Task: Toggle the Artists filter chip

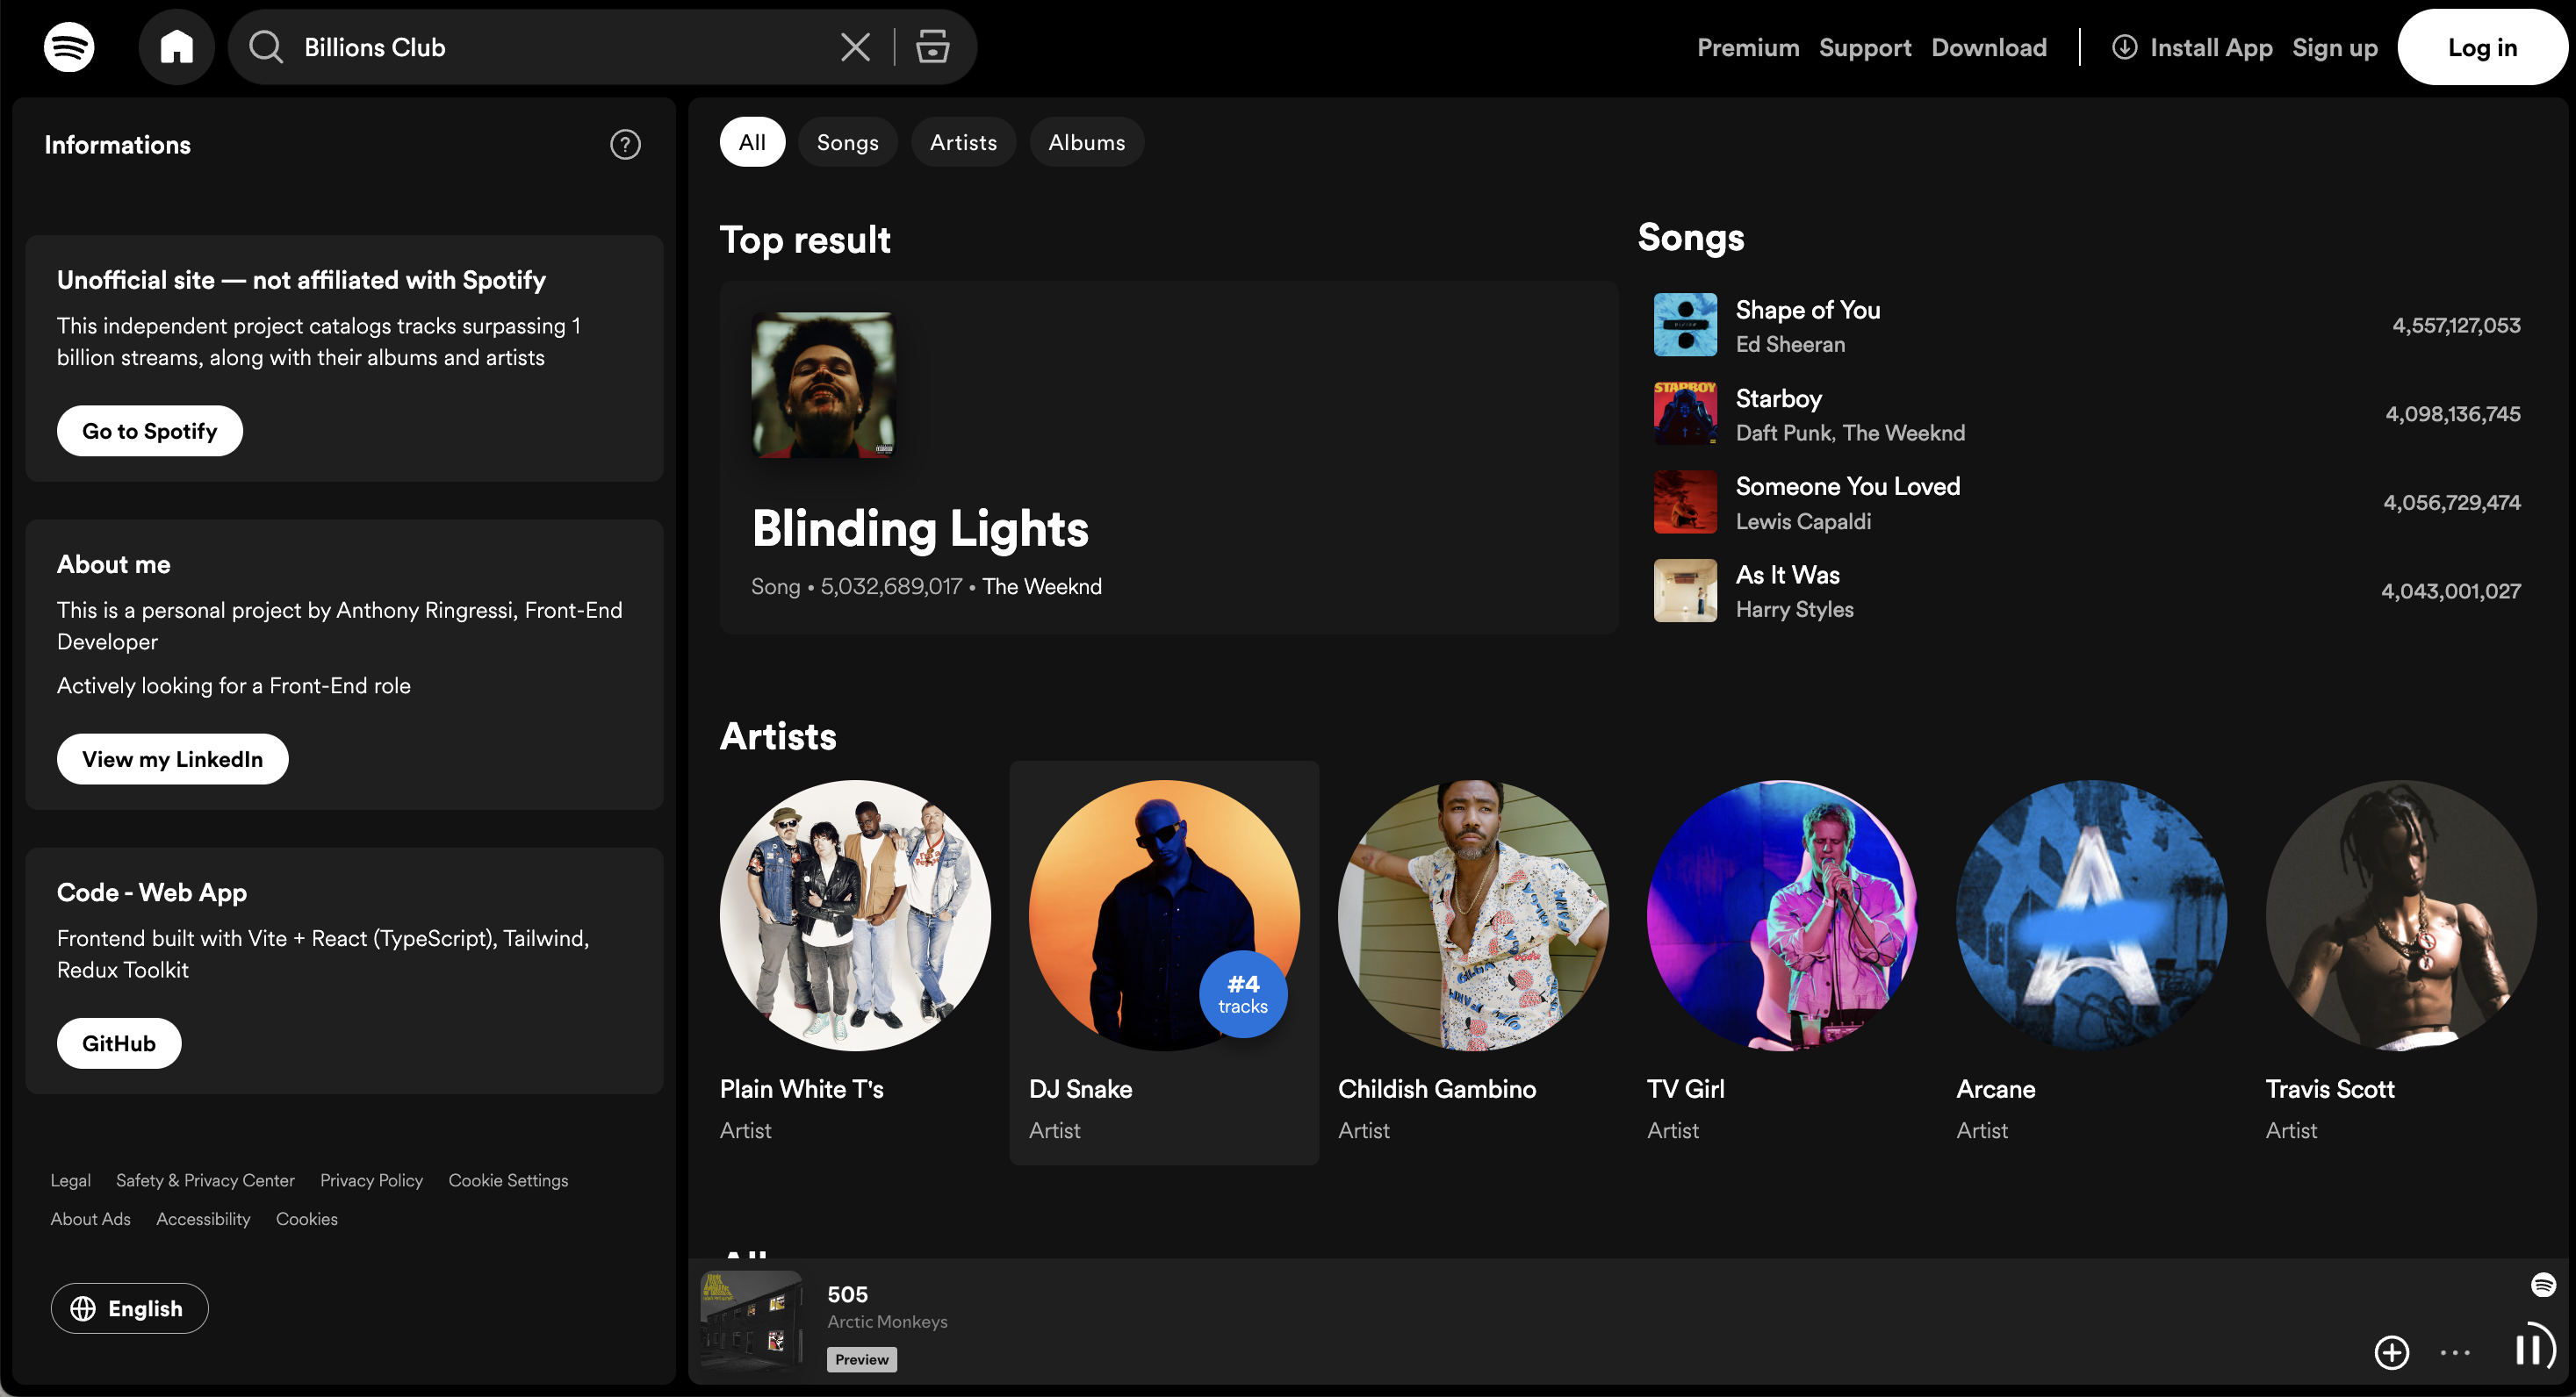Action: point(963,141)
